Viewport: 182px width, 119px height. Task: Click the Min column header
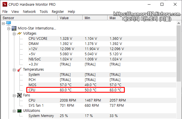[x=95, y=18]
